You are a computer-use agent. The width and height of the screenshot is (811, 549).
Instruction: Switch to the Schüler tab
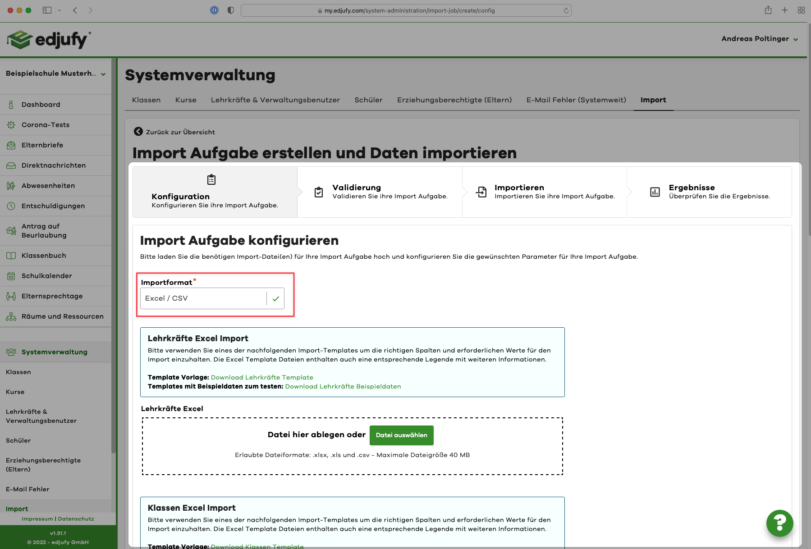pos(368,100)
